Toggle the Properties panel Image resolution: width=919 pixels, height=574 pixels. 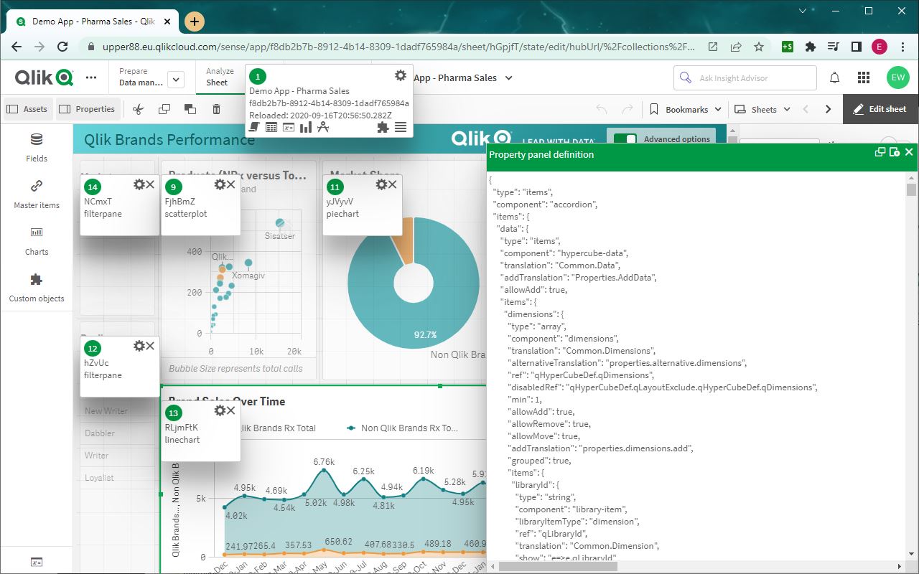click(86, 109)
